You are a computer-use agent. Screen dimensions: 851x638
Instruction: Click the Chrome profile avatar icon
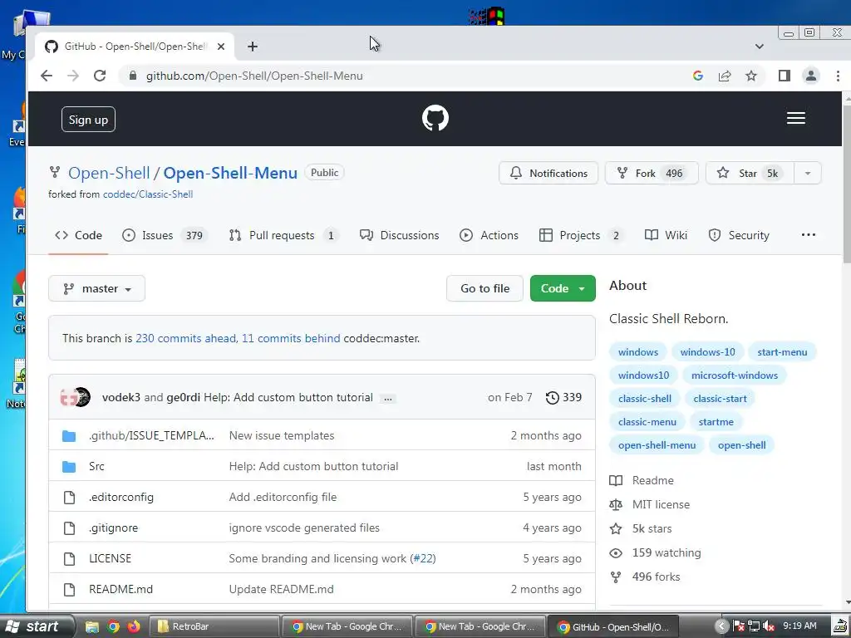click(x=811, y=76)
